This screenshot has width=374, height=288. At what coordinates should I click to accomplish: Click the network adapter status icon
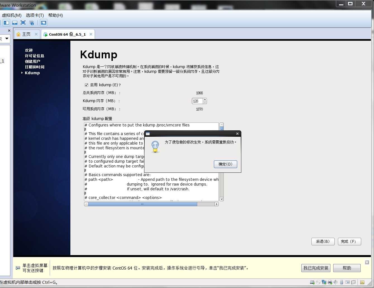(x=324, y=282)
